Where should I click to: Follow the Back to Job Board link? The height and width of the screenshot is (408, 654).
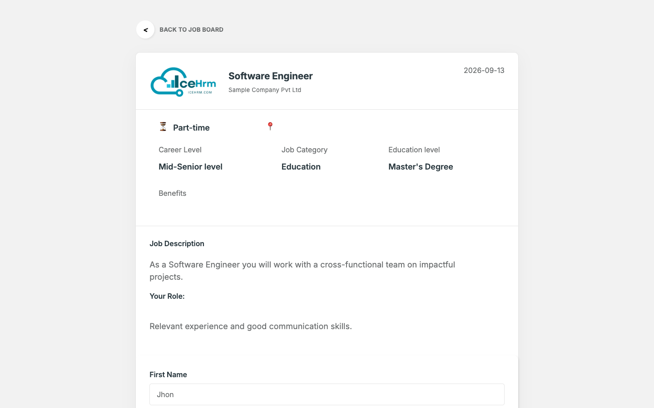191,29
